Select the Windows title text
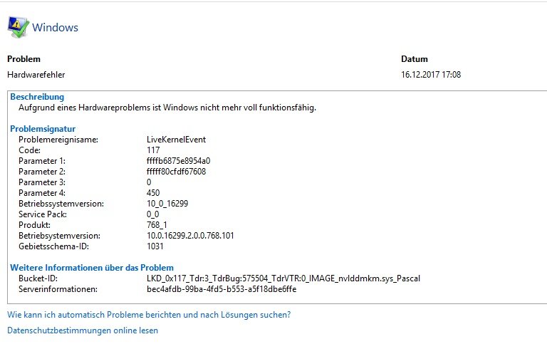The image size is (547, 344). coord(55,28)
